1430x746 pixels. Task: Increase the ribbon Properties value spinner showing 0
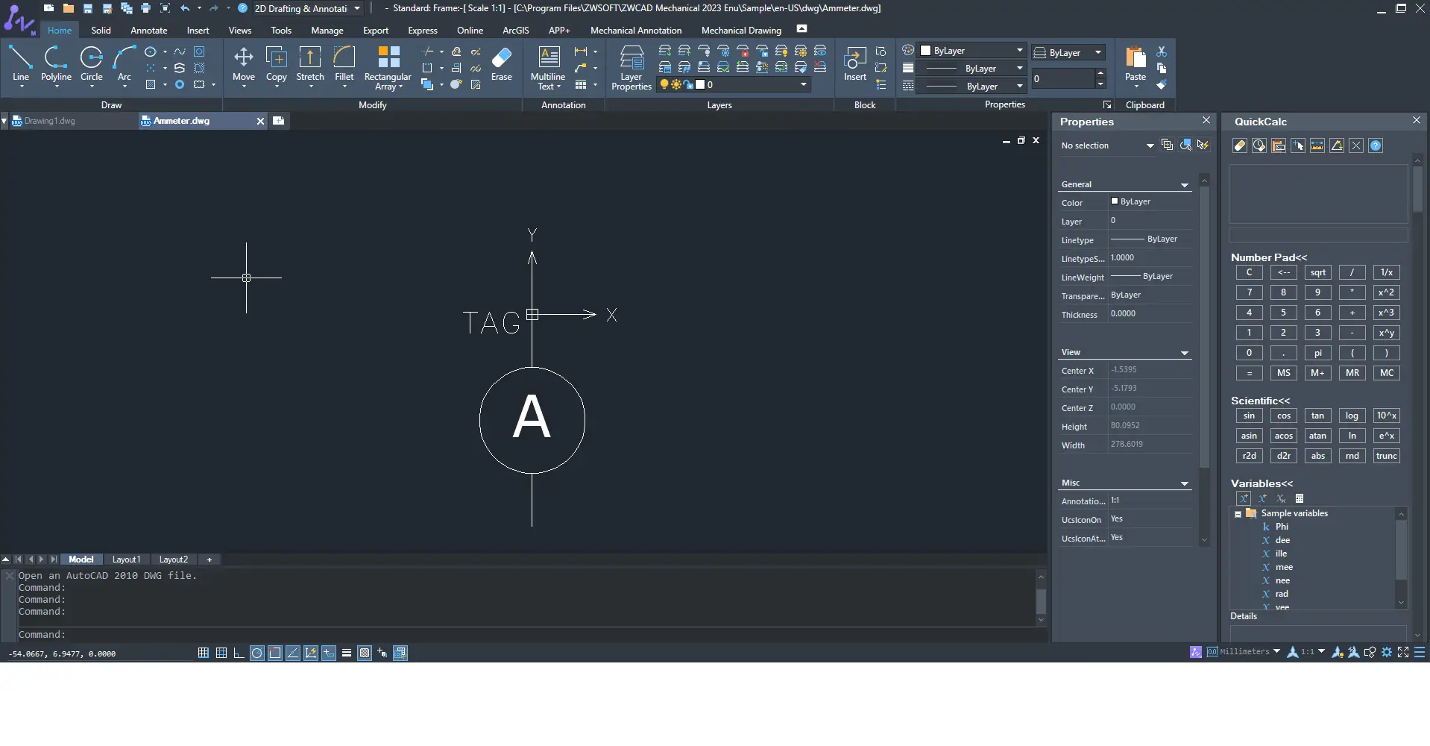[x=1100, y=74]
